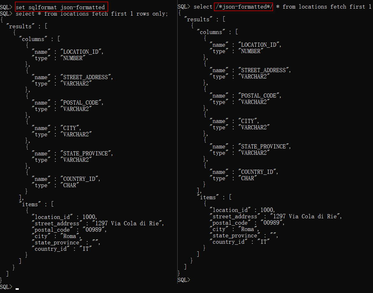
Task: Click "IT" country_id value in right pane
Action: pos(263,242)
